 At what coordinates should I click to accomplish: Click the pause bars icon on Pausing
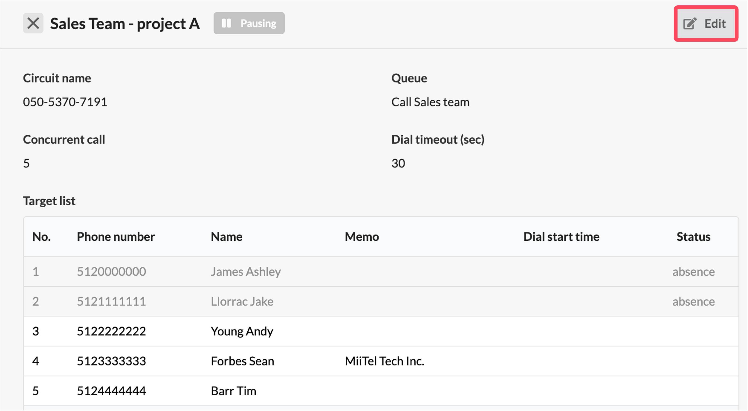(x=226, y=23)
